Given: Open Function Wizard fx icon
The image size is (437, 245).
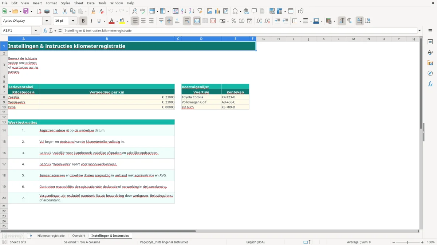Looking at the screenshot, I should [45, 30].
